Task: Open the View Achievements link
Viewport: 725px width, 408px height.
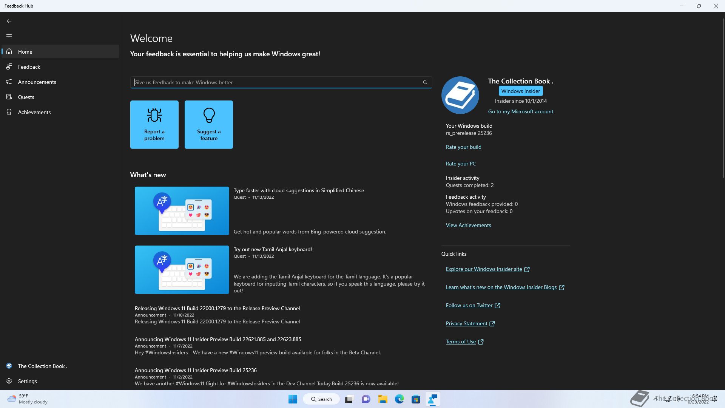Action: [469, 225]
